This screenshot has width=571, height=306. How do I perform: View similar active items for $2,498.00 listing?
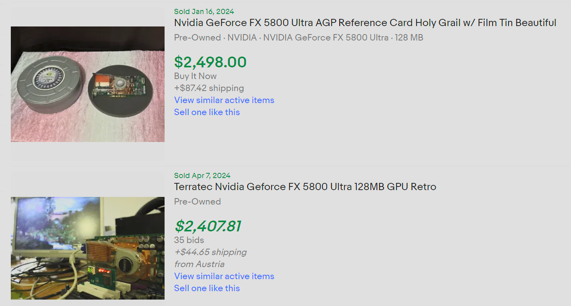(224, 100)
